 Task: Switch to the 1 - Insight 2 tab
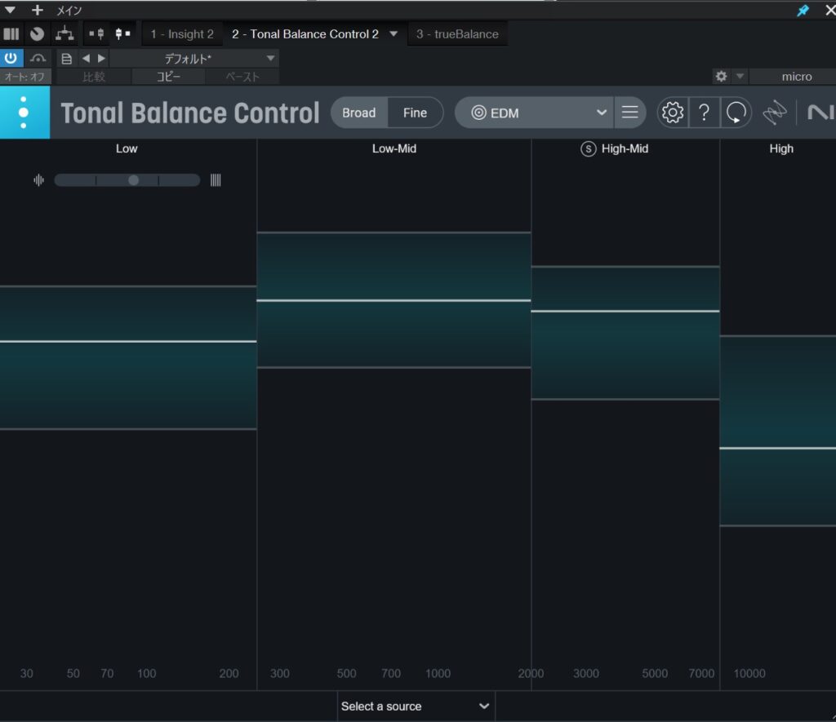click(x=182, y=34)
